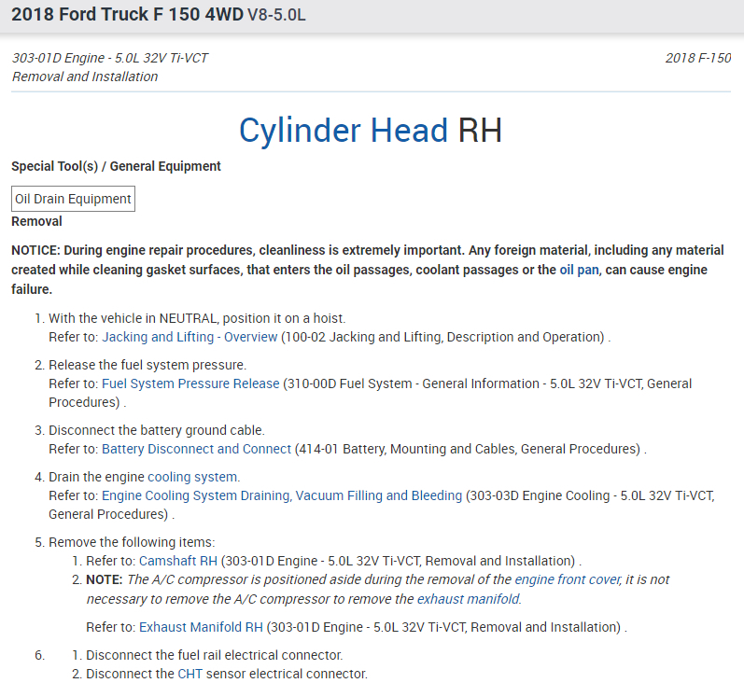Screen dimensions: 744x683
Task: Open Jacking and Lifting - Overview link
Action: (x=190, y=337)
